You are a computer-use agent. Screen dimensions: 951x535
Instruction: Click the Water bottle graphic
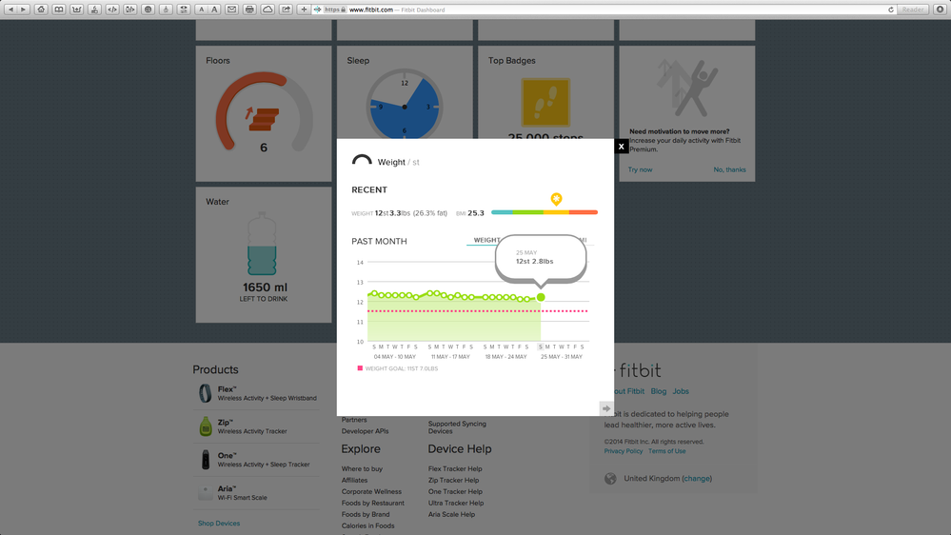262,244
